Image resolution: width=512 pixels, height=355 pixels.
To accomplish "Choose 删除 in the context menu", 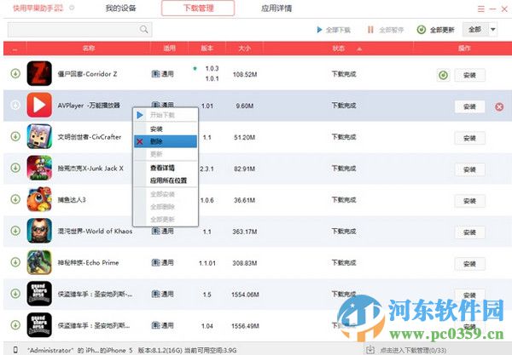I will point(166,141).
